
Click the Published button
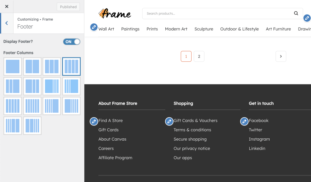click(68, 7)
